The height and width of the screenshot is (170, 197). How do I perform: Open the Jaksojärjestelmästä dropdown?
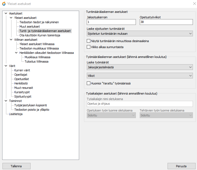(x=139, y=67)
